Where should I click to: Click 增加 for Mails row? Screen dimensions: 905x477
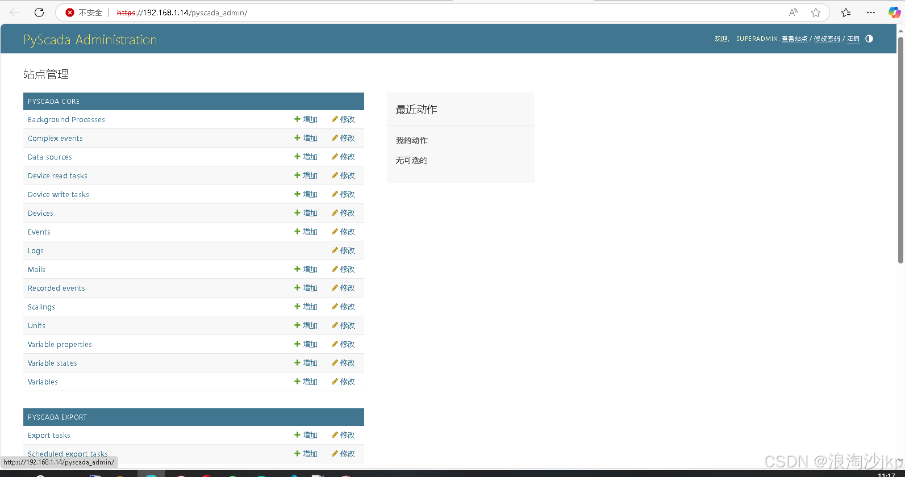pyautogui.click(x=306, y=269)
